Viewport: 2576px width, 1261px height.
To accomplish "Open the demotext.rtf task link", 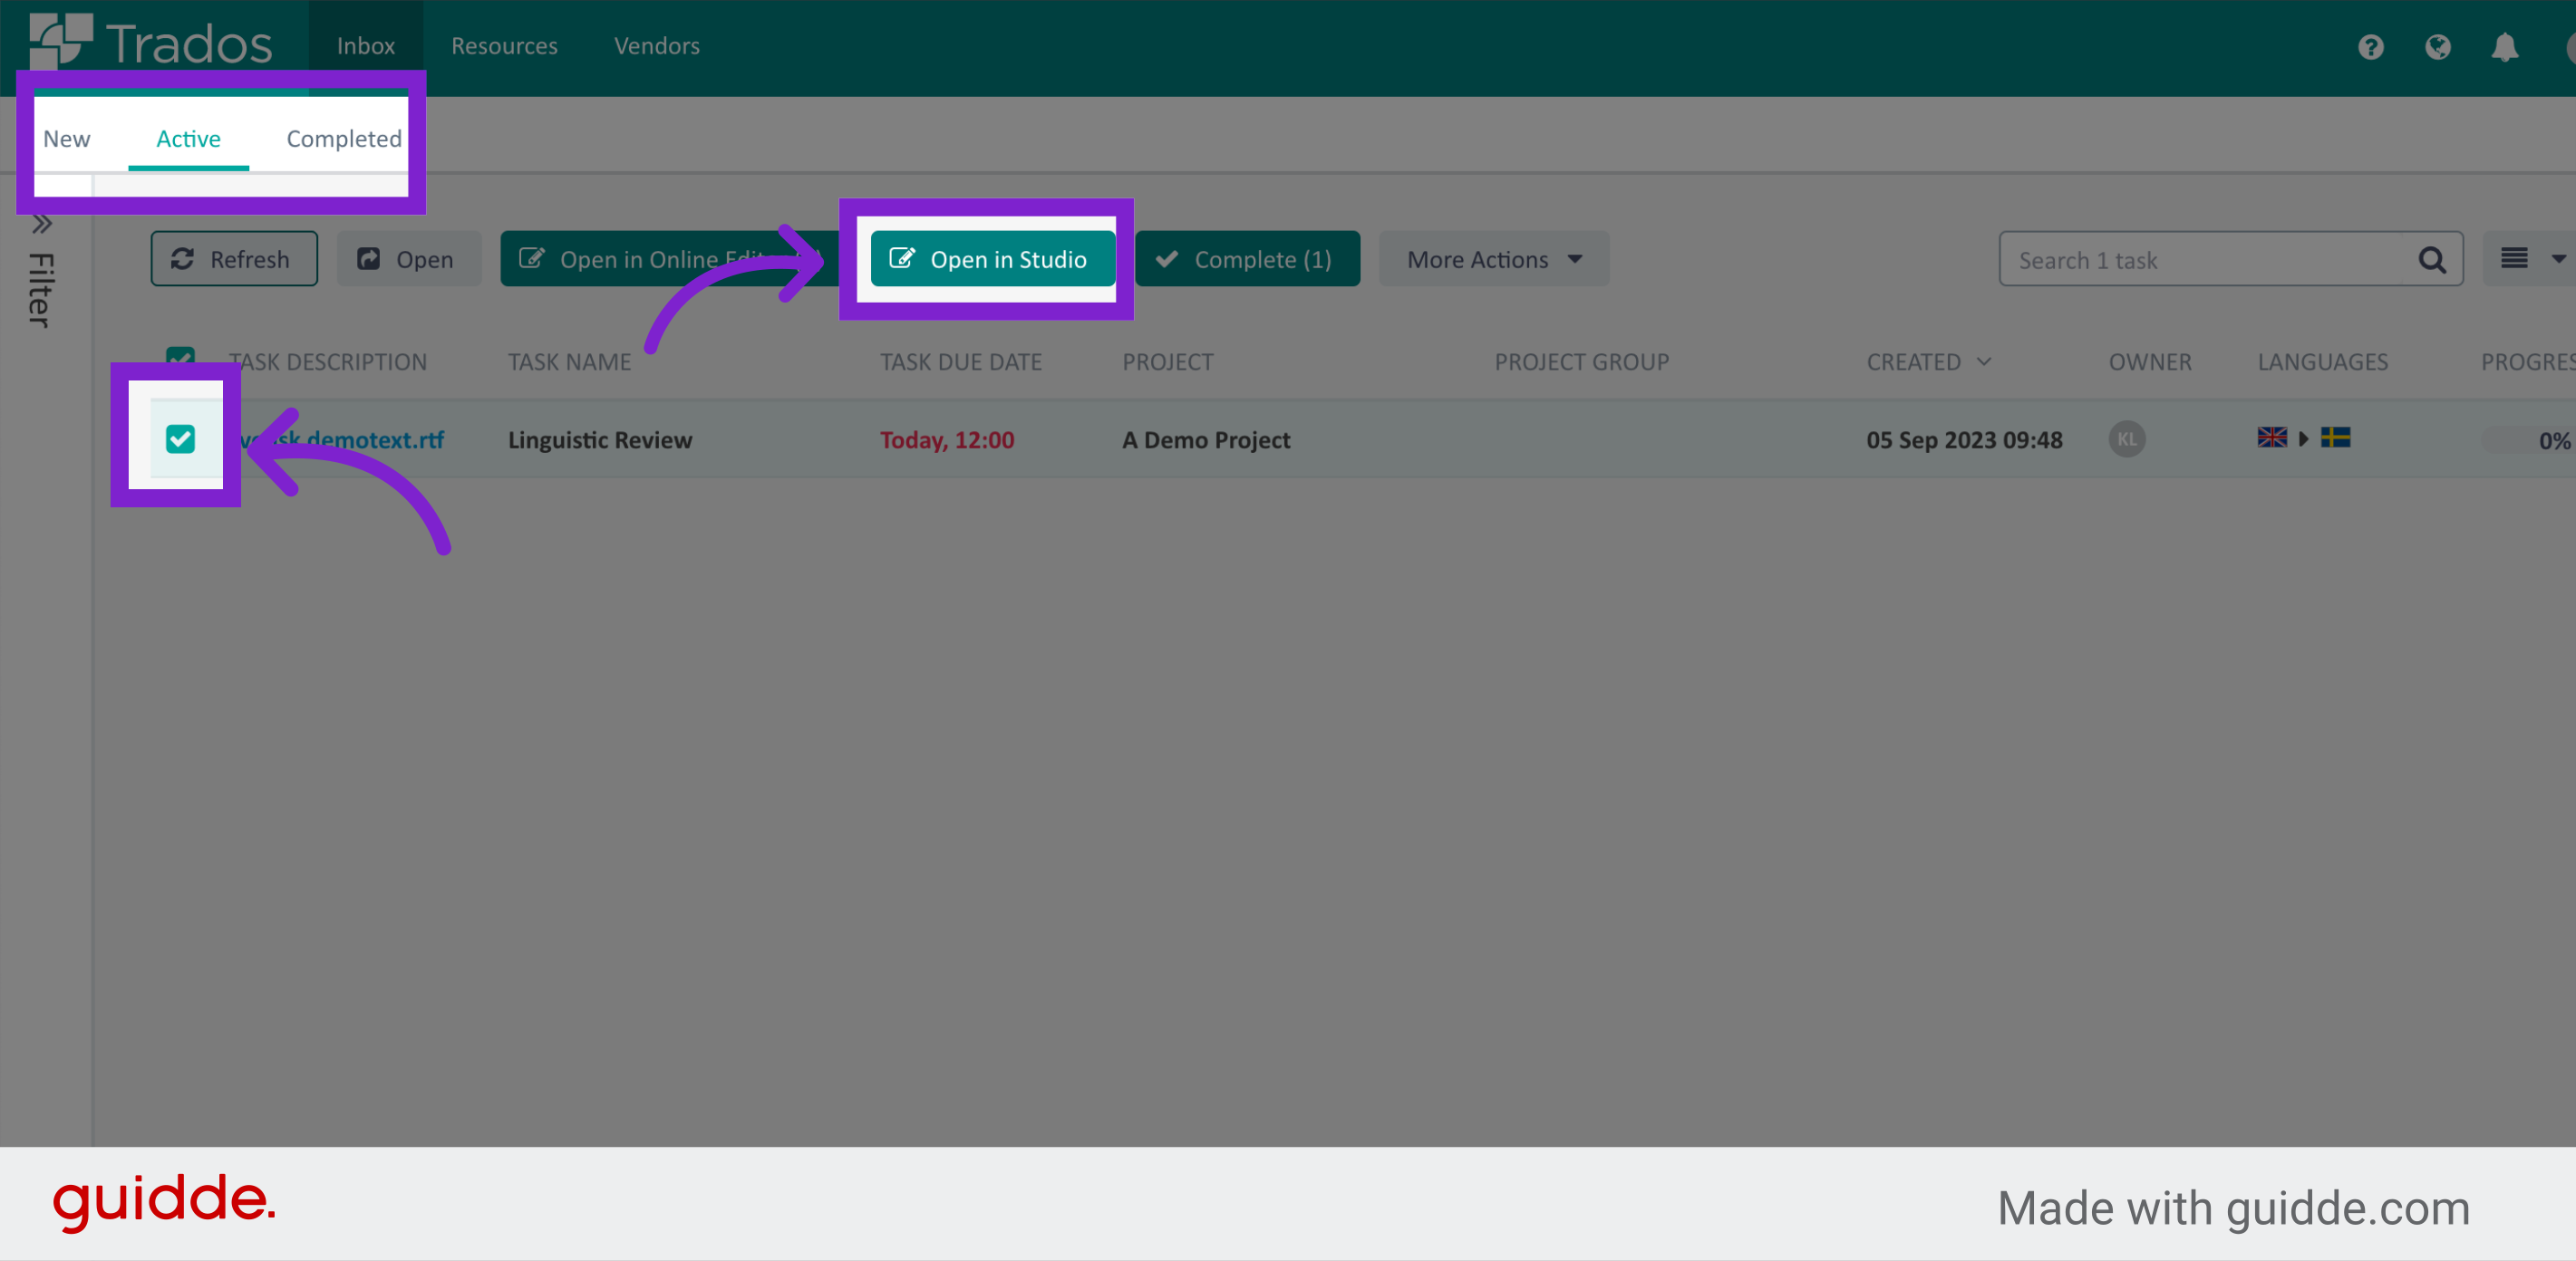I will point(342,439).
